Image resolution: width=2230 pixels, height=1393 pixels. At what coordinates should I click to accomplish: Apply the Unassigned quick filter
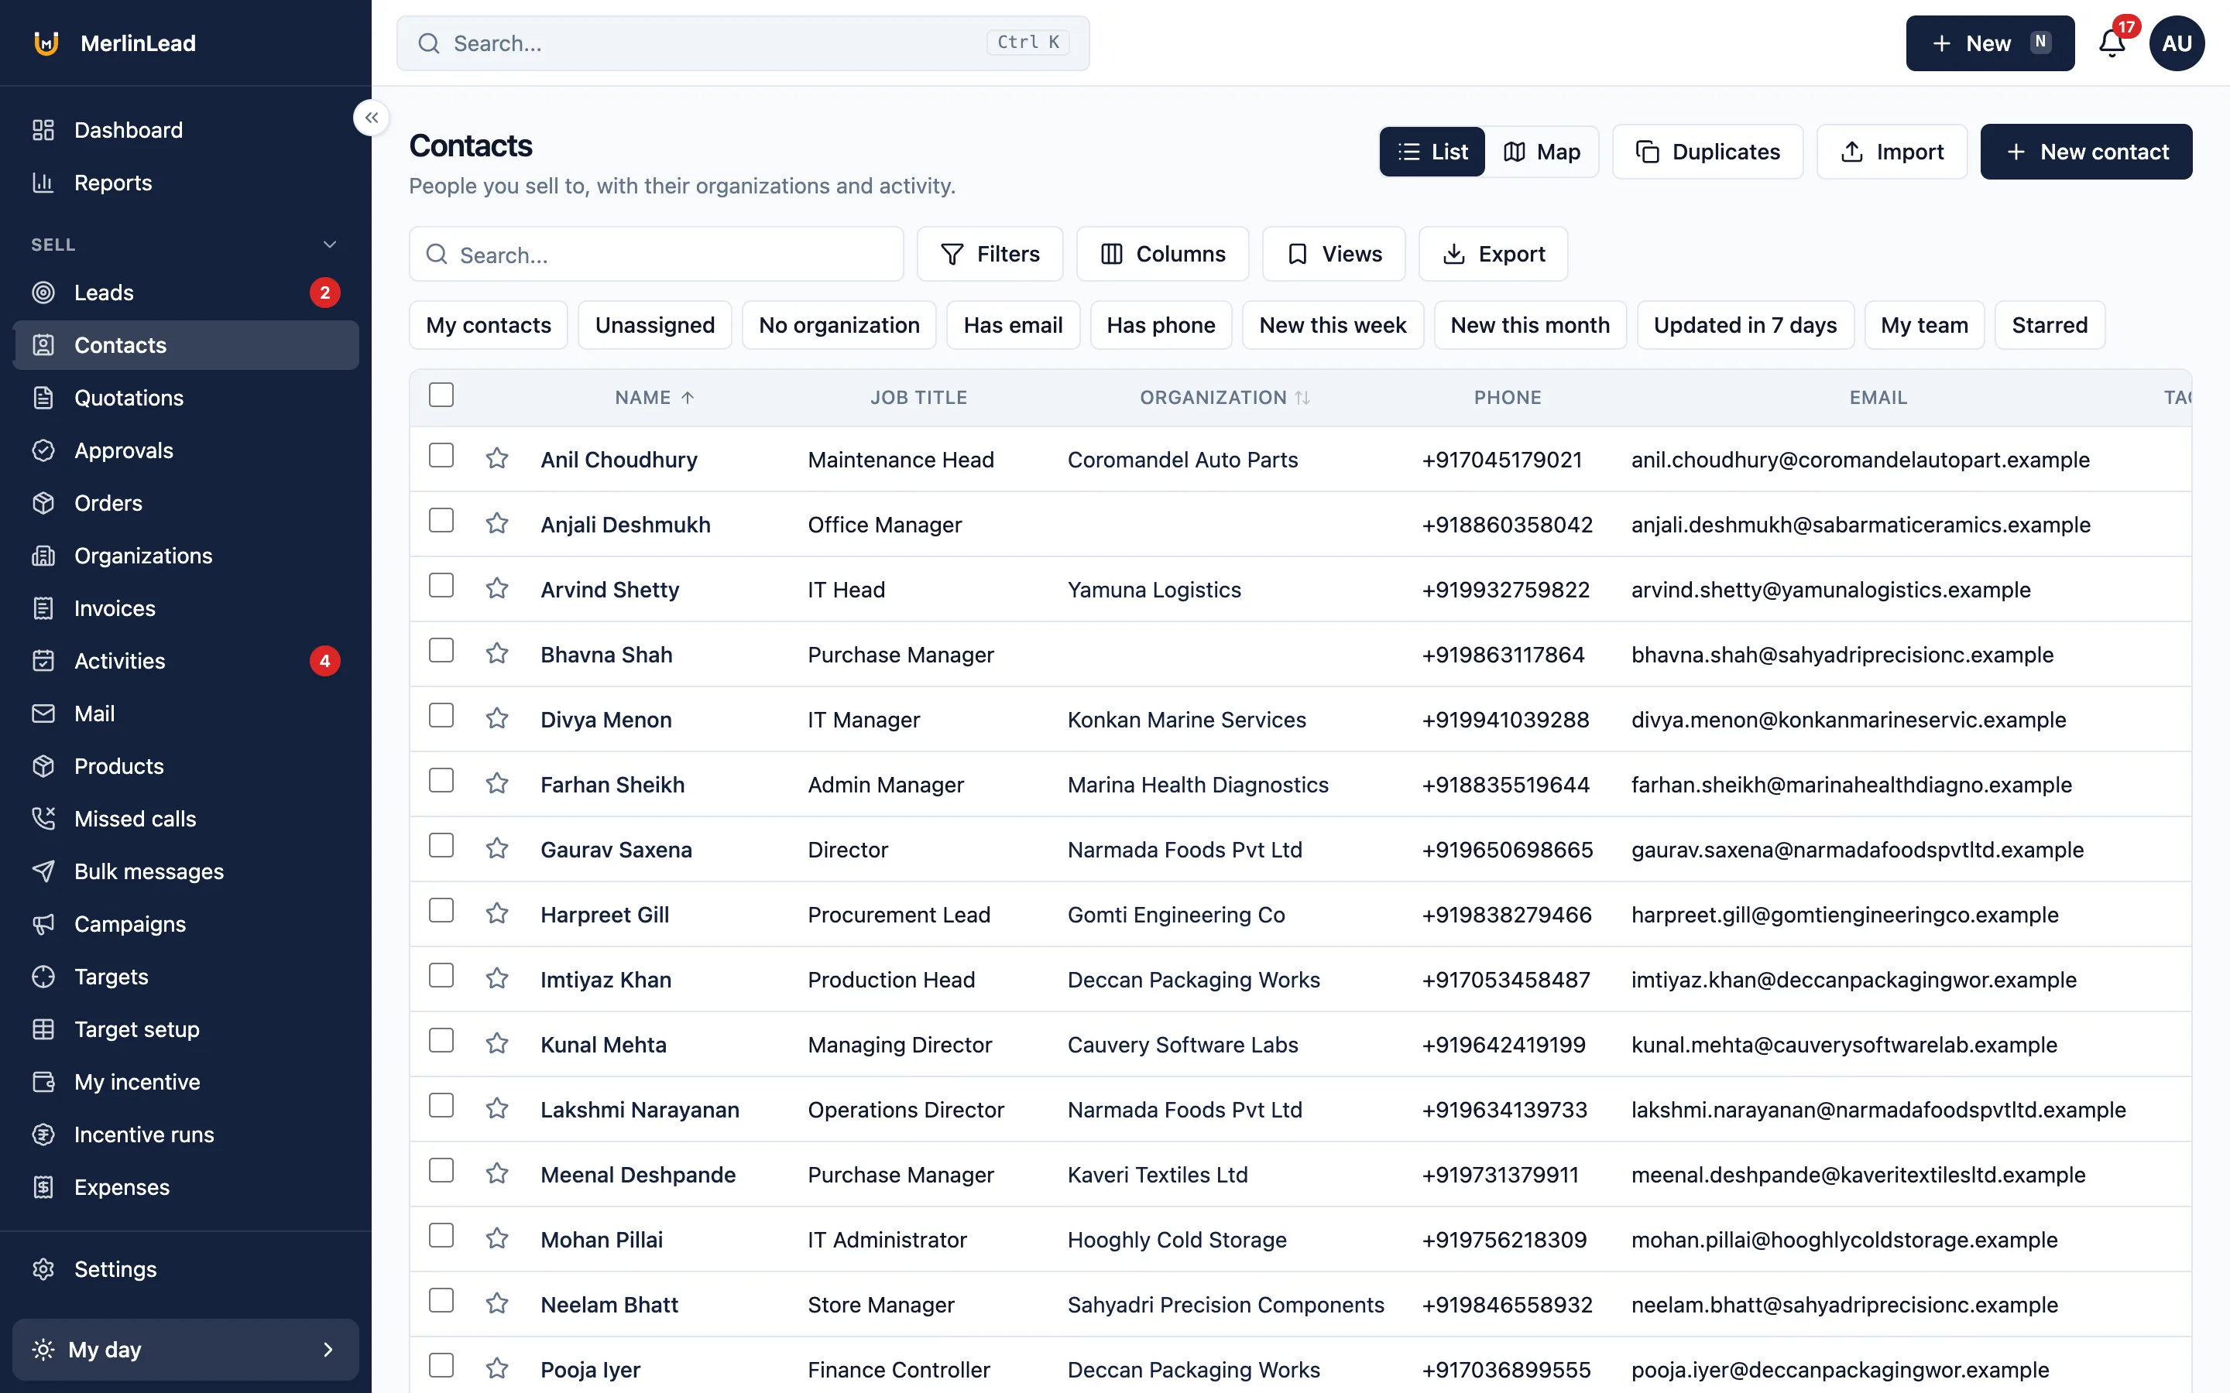(655, 325)
